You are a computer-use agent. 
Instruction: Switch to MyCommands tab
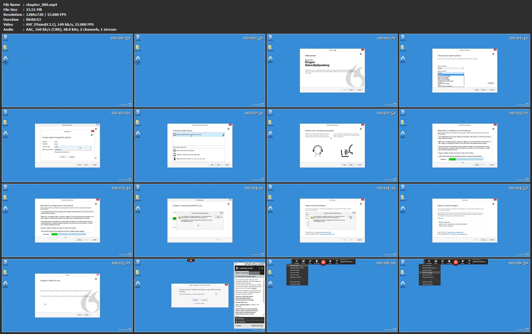click(254, 273)
